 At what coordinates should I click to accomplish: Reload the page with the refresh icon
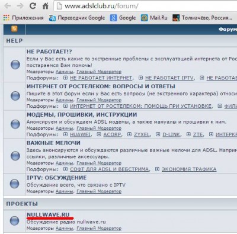tap(33, 6)
